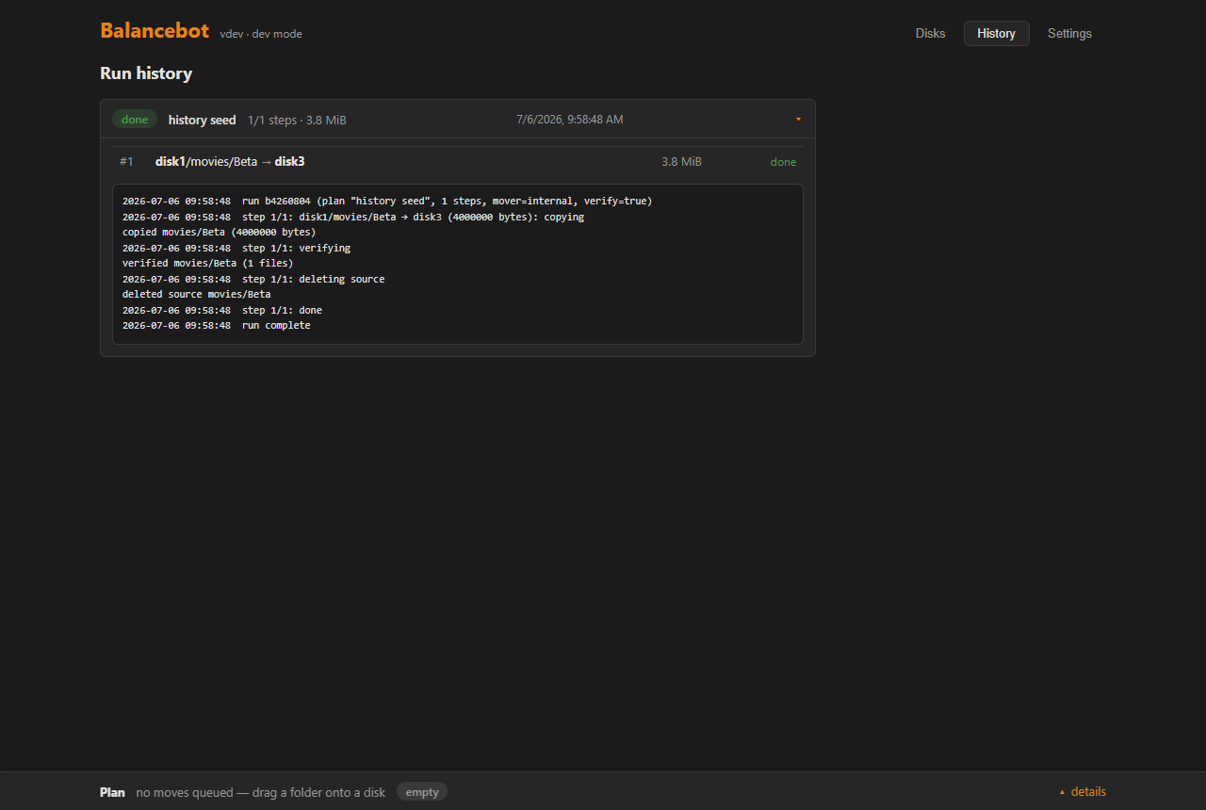Viewport: 1206px width, 810px height.
Task: Click log line 'verified movies/Beta (1 files)'
Action: coord(208,263)
